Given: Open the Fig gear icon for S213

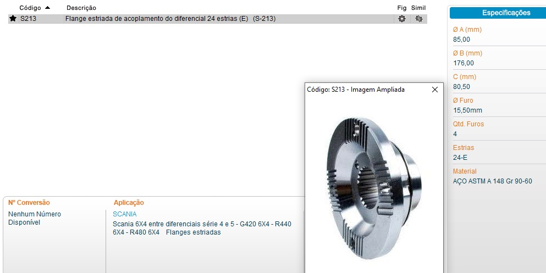Looking at the screenshot, I should point(402,19).
